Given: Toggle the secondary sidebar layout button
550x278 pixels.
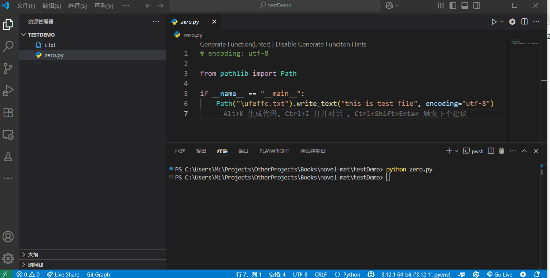Looking at the screenshot, I should click(476, 5).
